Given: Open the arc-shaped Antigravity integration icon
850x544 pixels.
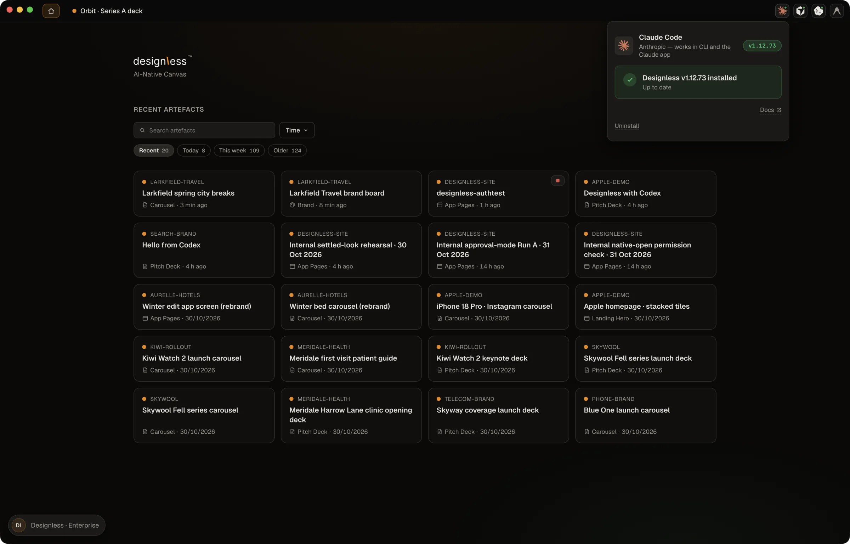Looking at the screenshot, I should coord(837,11).
